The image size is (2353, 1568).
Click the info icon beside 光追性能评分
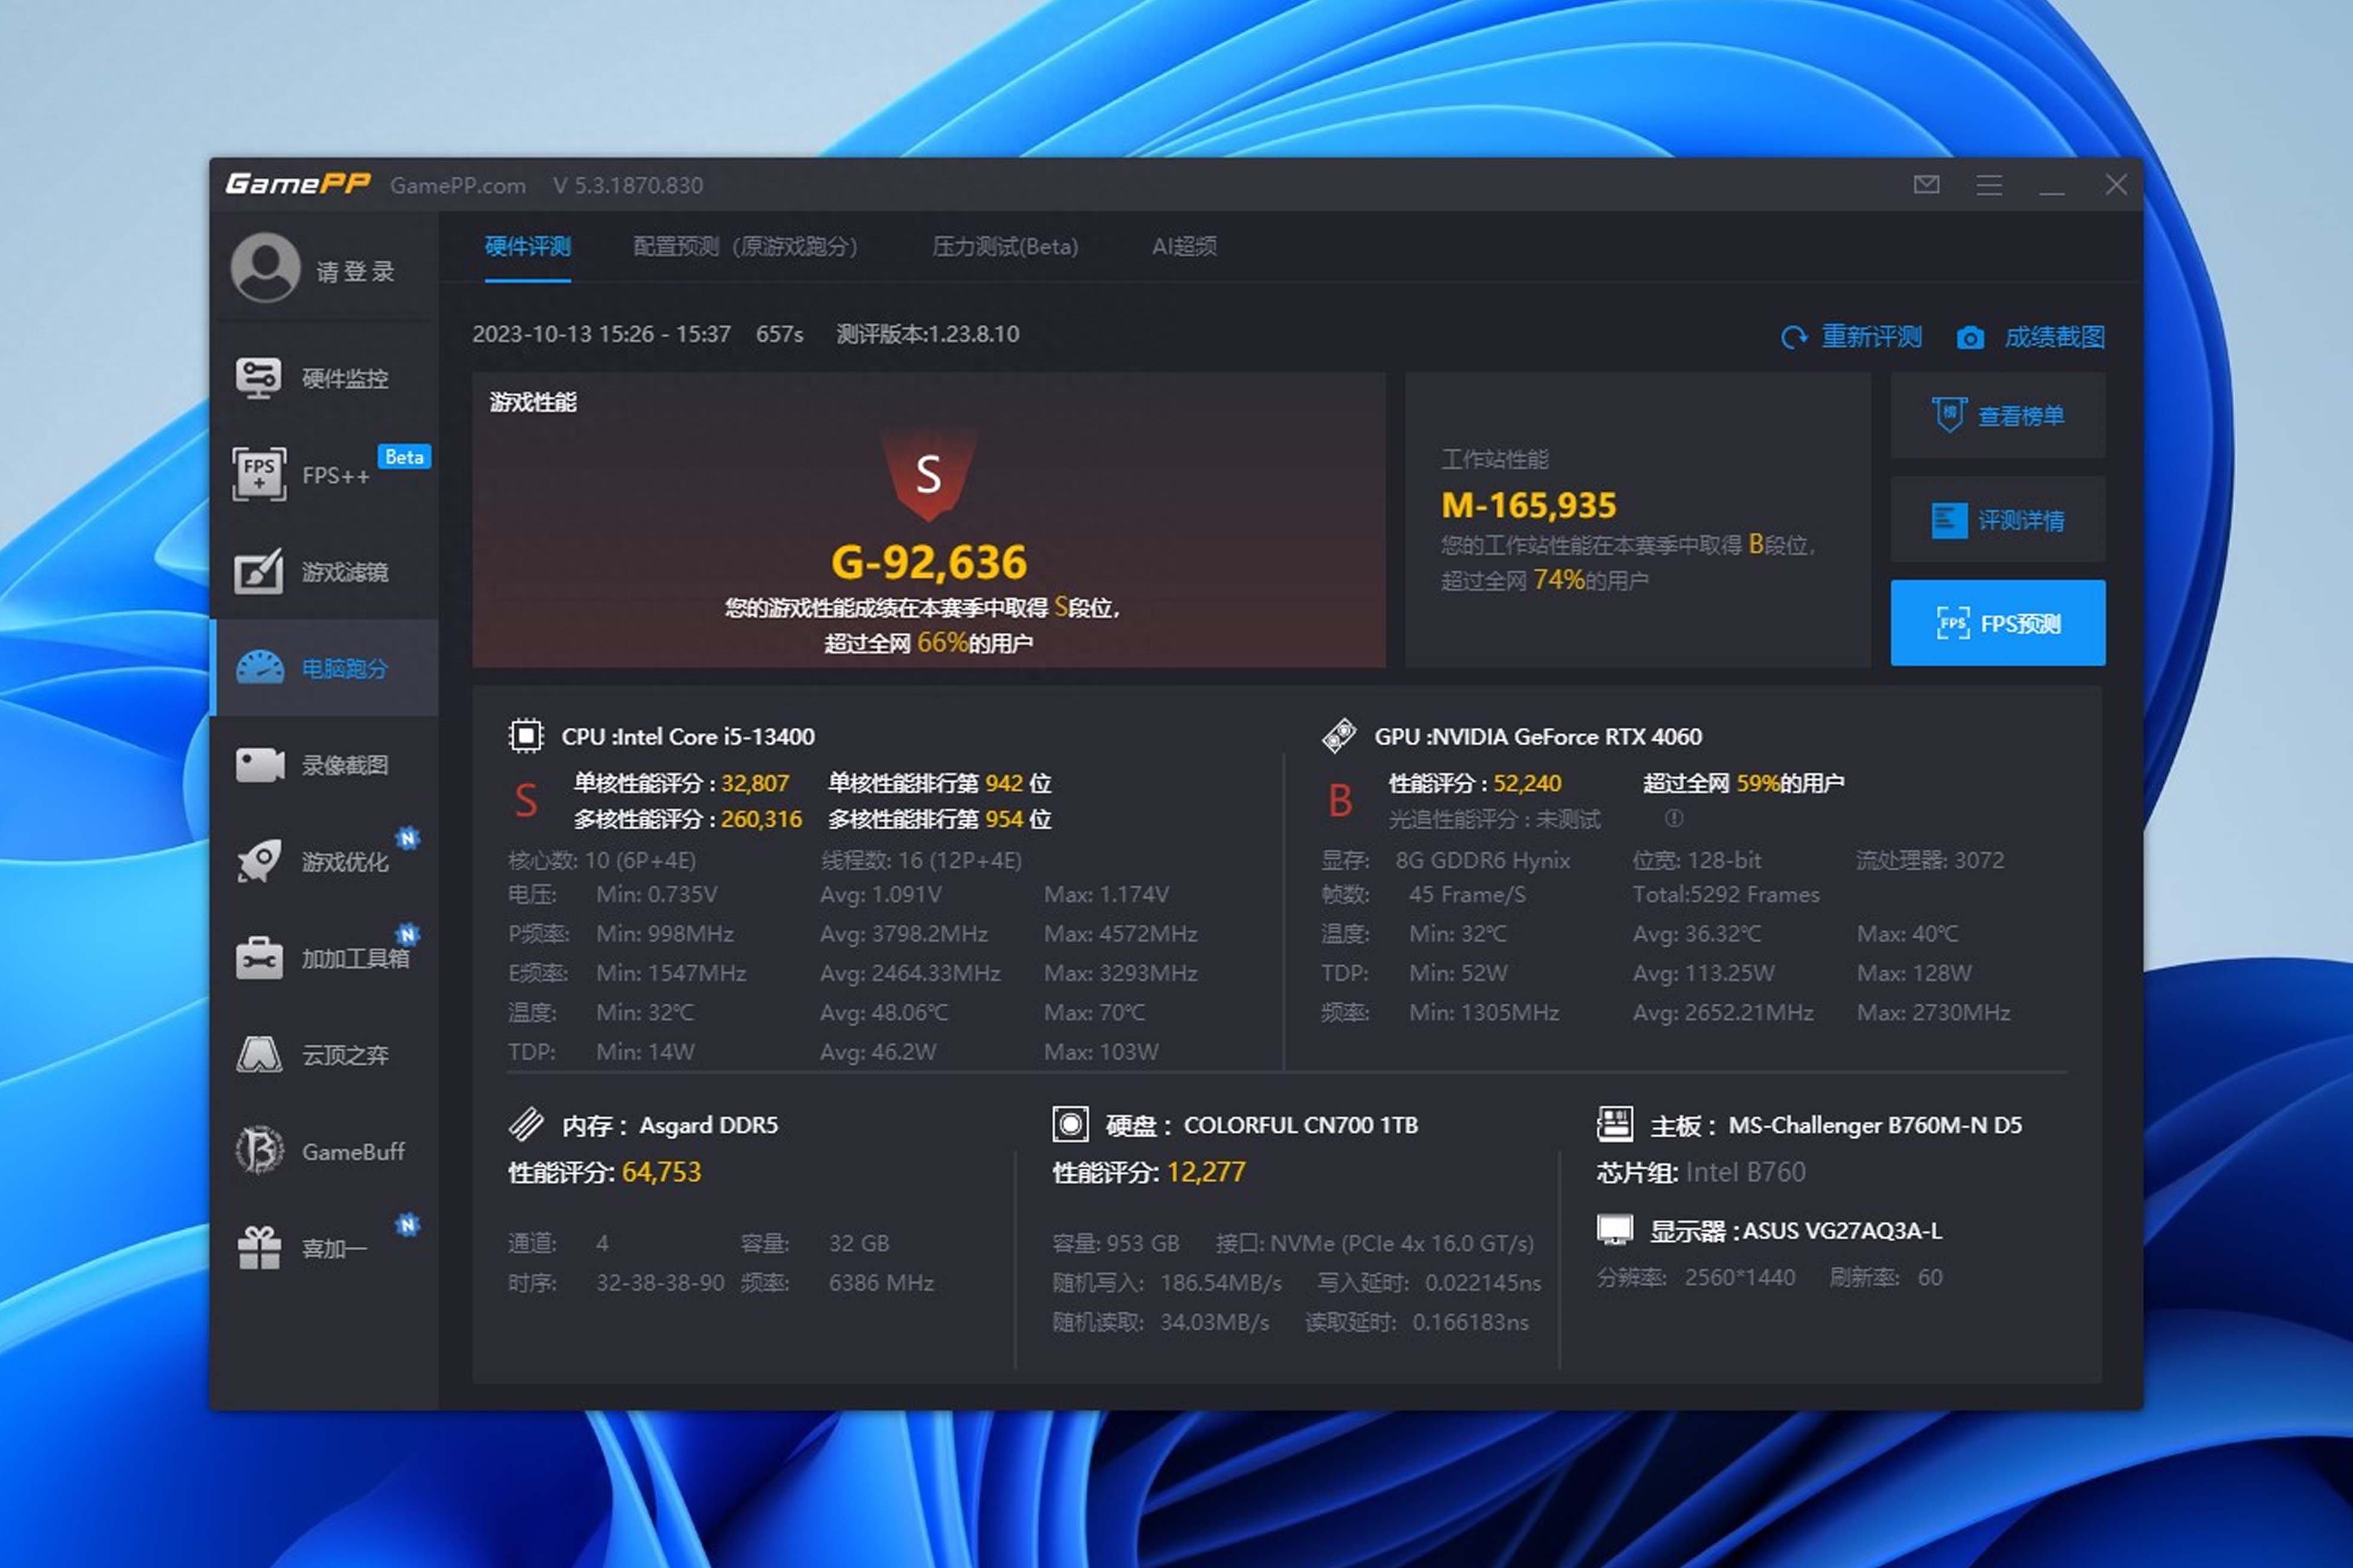[1674, 818]
